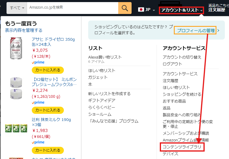Open プロフィールの管理 link

[x=195, y=30]
